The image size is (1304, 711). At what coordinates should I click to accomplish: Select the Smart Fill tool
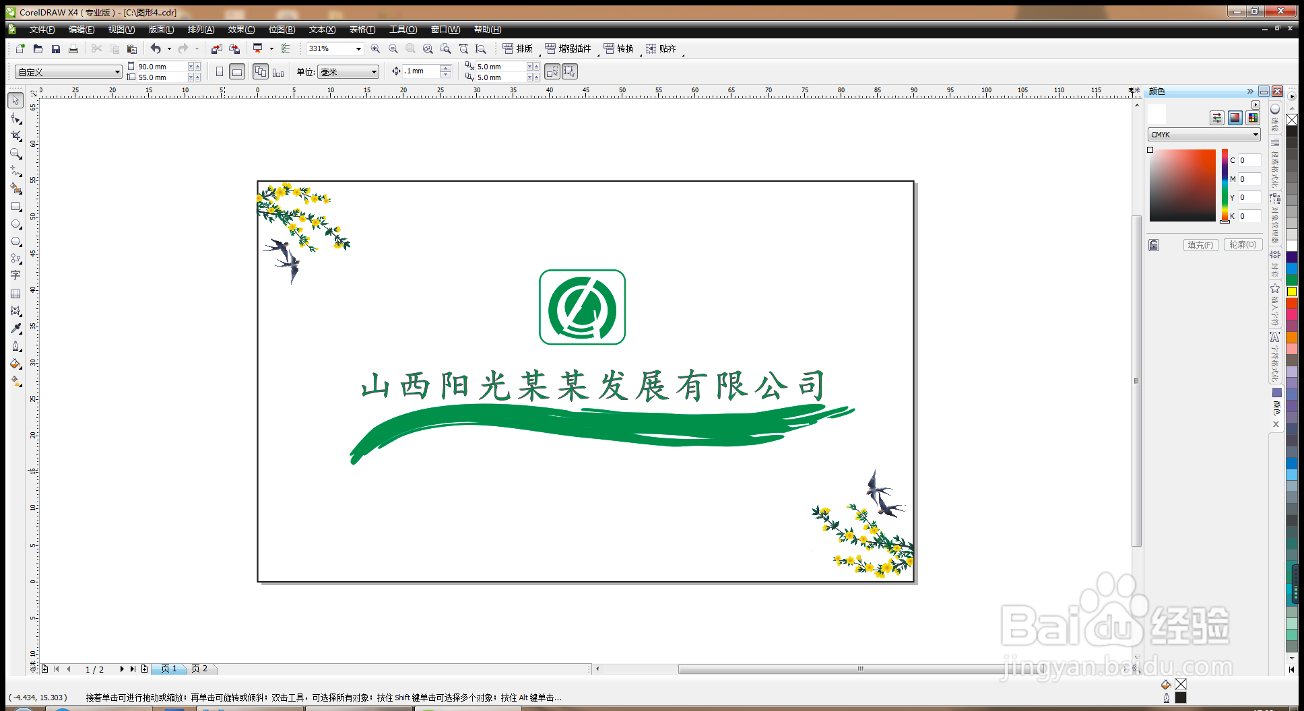(x=15, y=189)
